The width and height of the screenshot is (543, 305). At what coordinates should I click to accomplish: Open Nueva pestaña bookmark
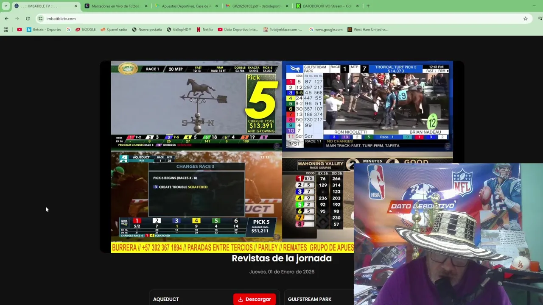pyautogui.click(x=147, y=30)
